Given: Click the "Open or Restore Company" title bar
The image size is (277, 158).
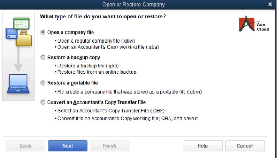Looking at the screenshot, I should click(133, 5).
